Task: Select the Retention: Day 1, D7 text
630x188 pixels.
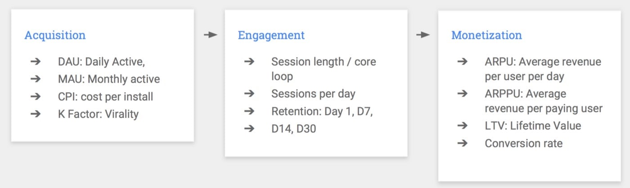Action: point(322,112)
